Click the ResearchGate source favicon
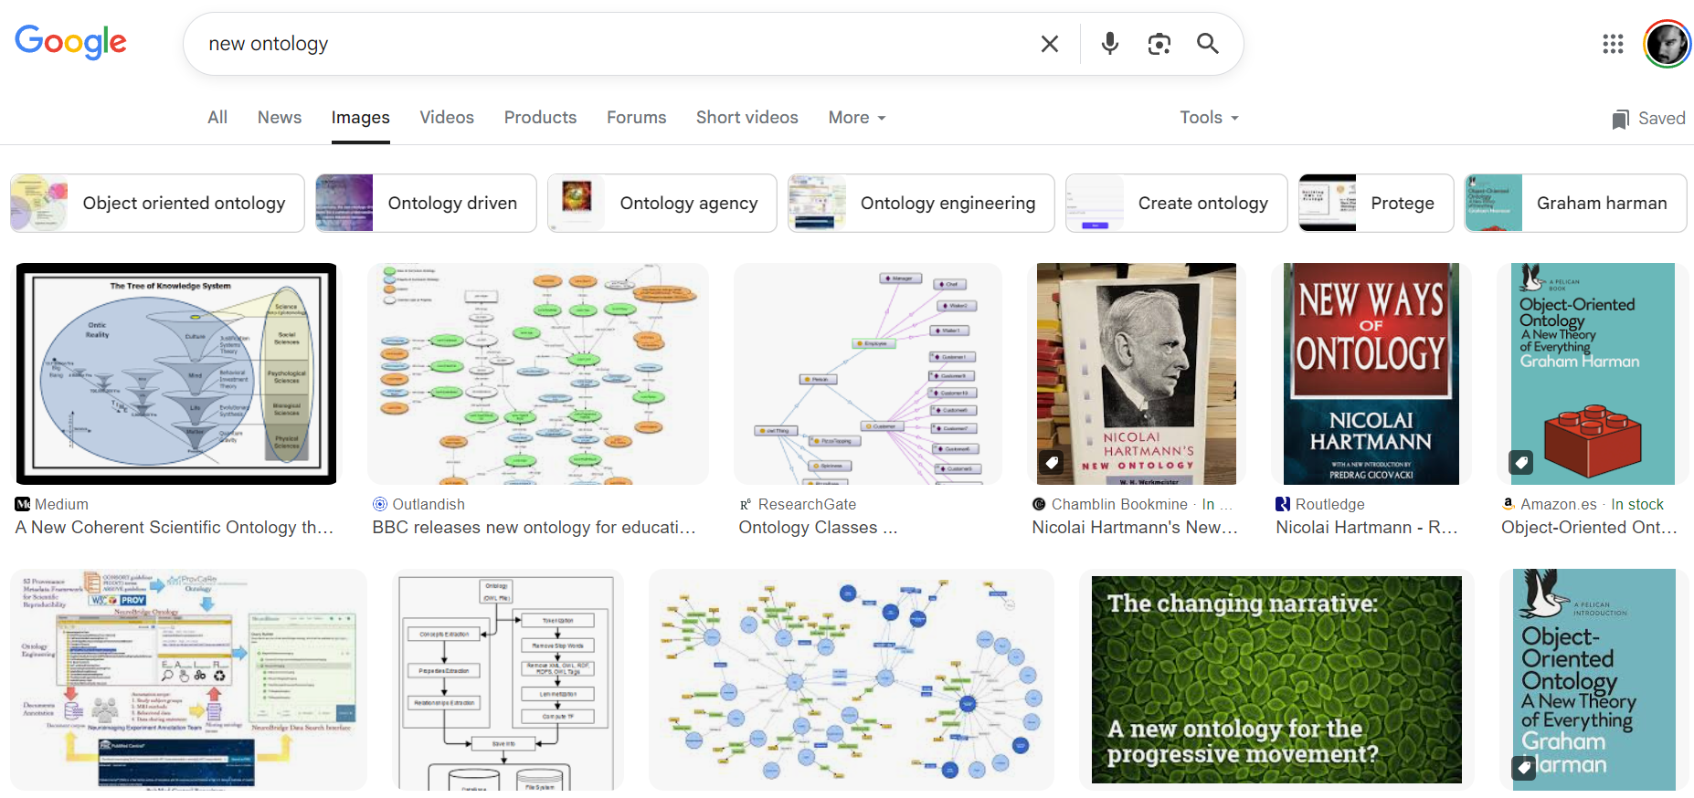1694x798 pixels. point(746,504)
